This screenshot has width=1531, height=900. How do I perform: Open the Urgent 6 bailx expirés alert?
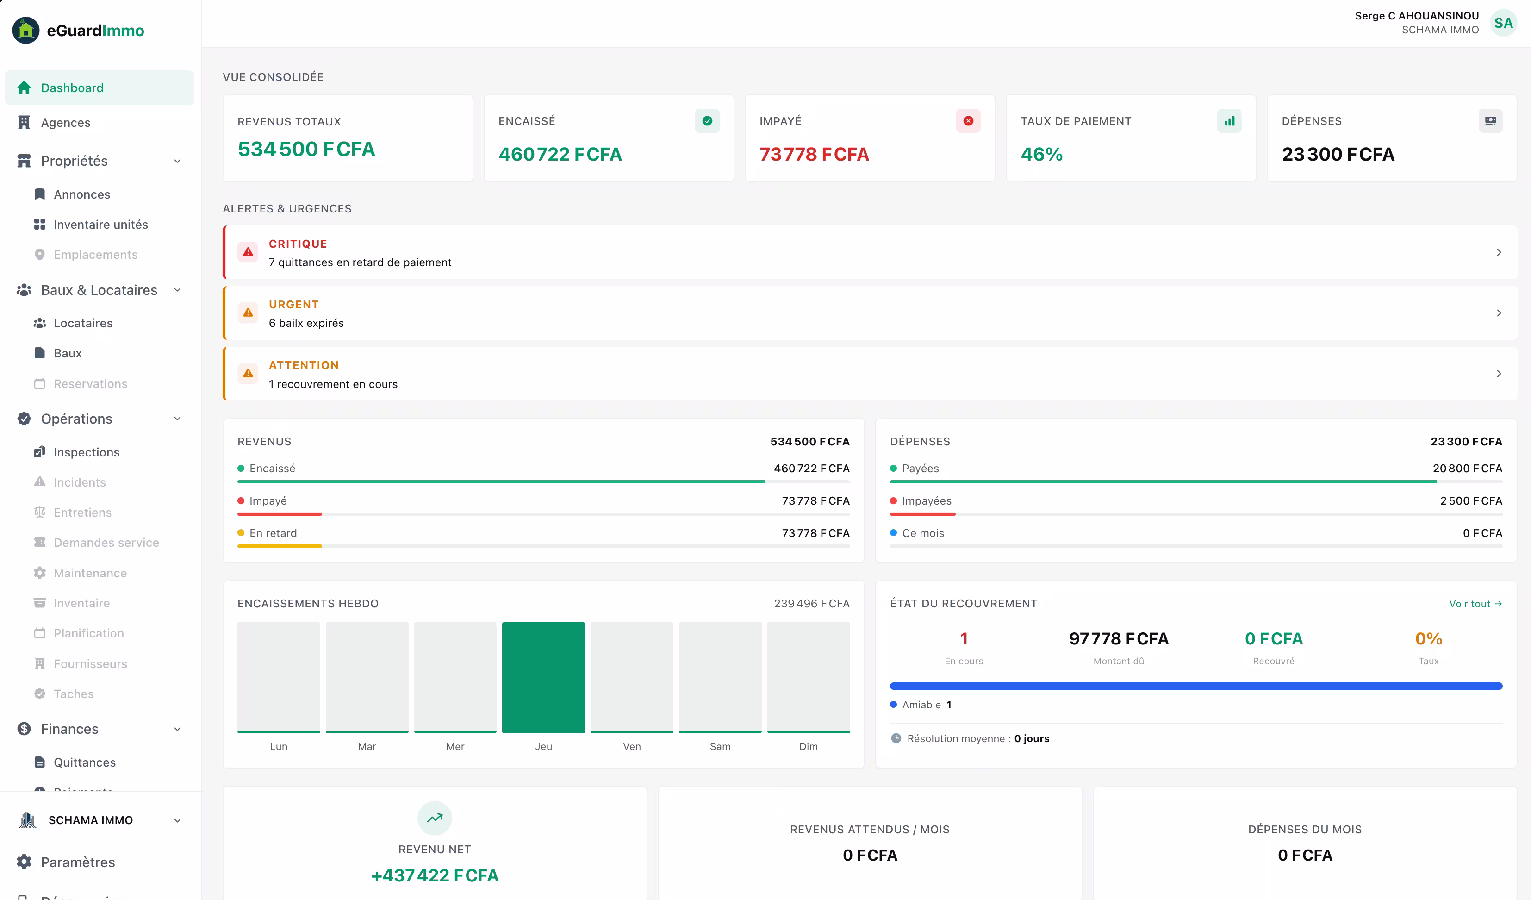[x=869, y=313]
